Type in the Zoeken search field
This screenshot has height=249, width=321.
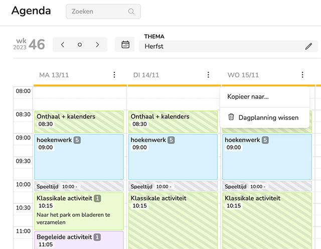98,12
